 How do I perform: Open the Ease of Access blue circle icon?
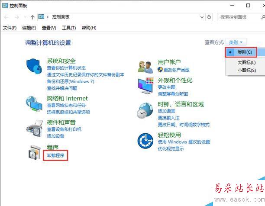pyautogui.click(x=145, y=141)
